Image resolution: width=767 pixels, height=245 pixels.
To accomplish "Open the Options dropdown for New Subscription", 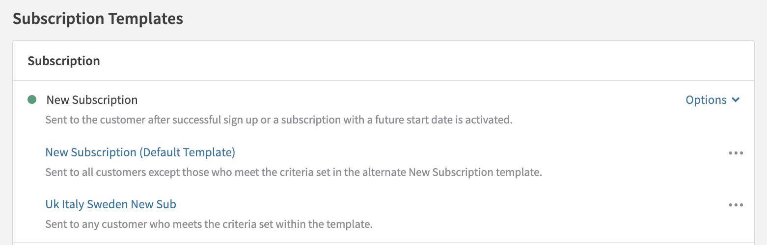I will tap(712, 100).
